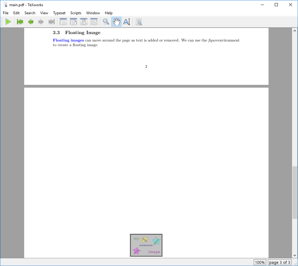Open the View menu
Image resolution: width=298 pixels, height=266 pixels.
44,13
